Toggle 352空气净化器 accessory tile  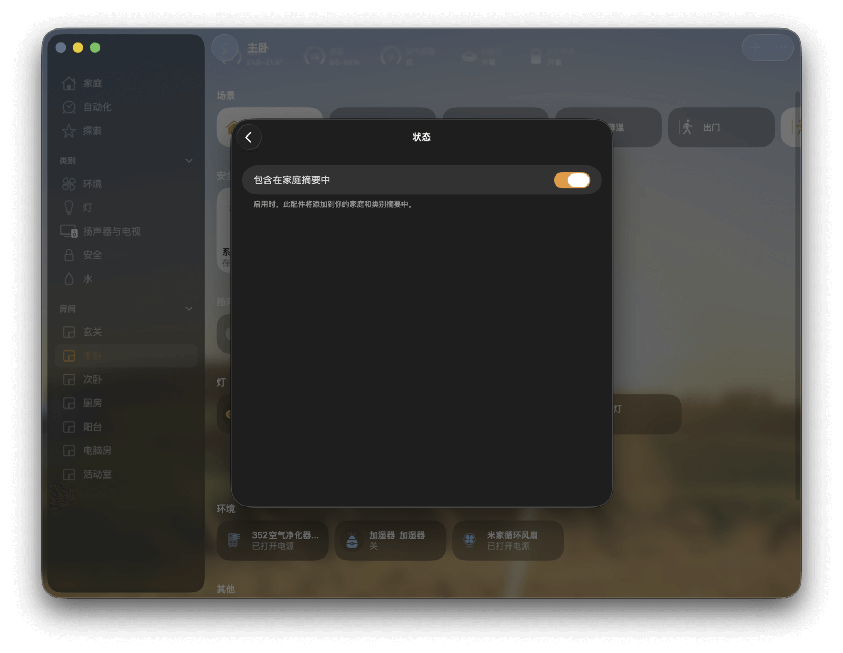[x=272, y=540]
